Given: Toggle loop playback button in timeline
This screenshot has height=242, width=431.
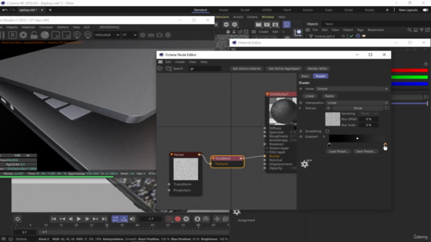Looking at the screenshot, I should coord(115,219).
